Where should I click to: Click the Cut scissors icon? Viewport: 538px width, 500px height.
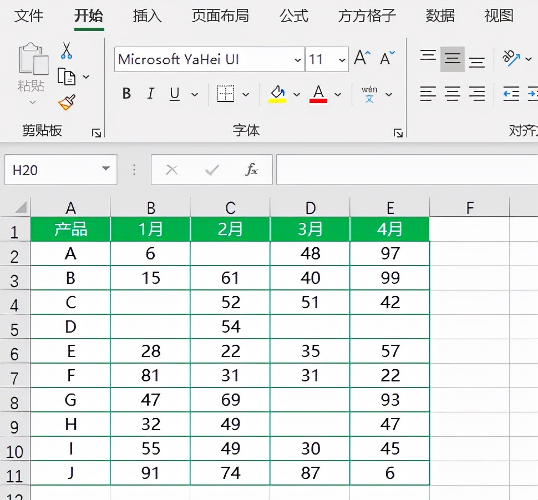coord(67,50)
